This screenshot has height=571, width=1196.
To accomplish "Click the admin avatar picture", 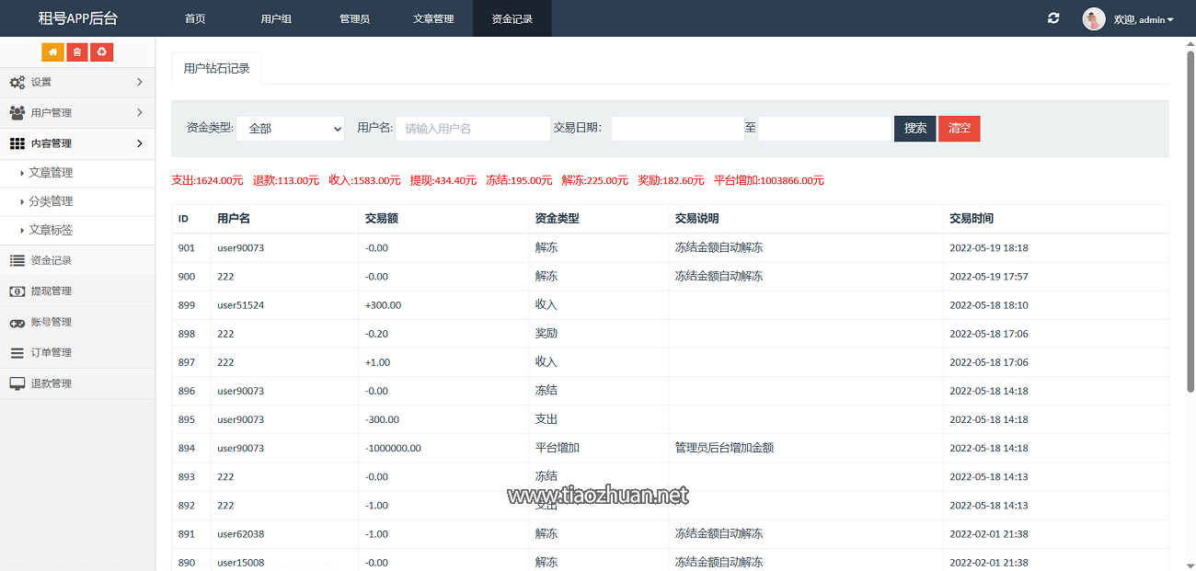I will [x=1094, y=19].
